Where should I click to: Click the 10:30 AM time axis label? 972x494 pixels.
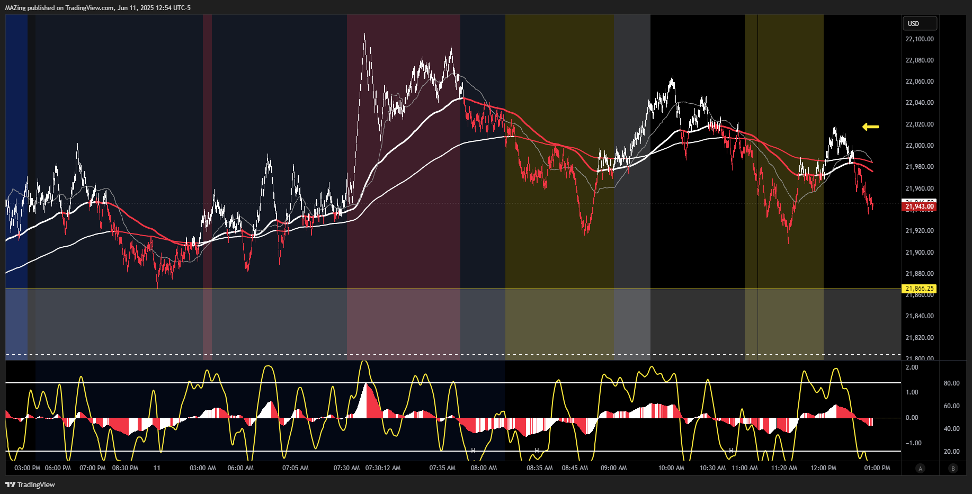712,468
